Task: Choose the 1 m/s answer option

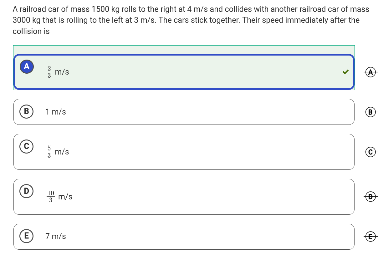Action: [x=56, y=112]
